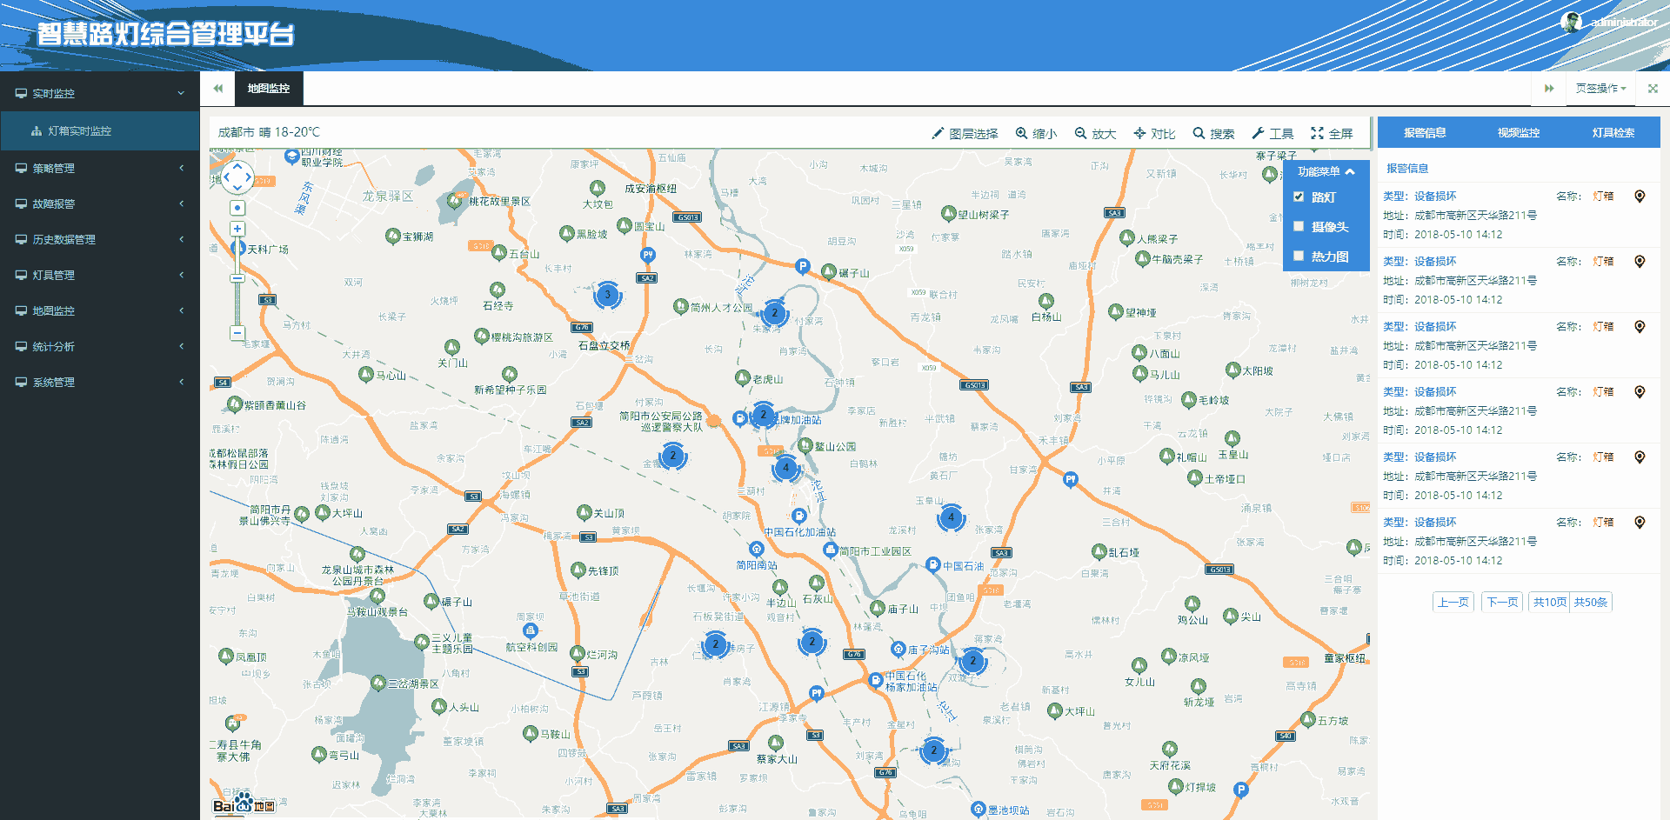Click the 四川财经职业学院 school marker
Image resolution: width=1670 pixels, height=820 pixels.
292,157
